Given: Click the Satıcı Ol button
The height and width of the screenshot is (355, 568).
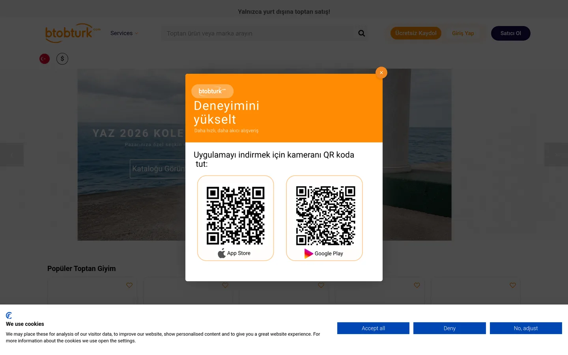Looking at the screenshot, I should (x=510, y=33).
